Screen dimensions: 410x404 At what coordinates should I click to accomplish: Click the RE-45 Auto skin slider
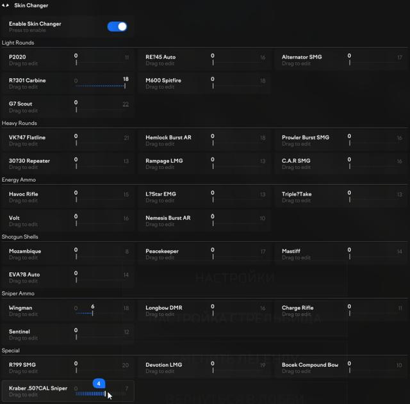click(238, 63)
